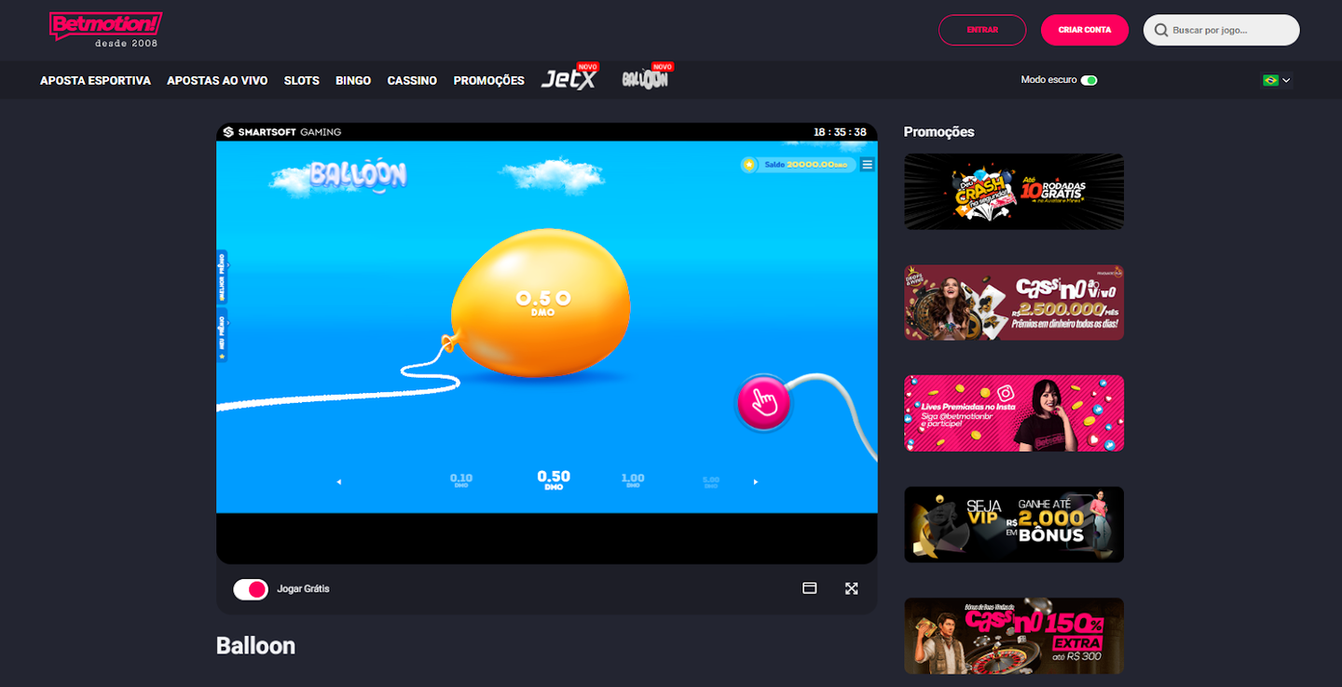Click the pink hand pump button
Viewport: 1342px width, 687px height.
point(764,402)
